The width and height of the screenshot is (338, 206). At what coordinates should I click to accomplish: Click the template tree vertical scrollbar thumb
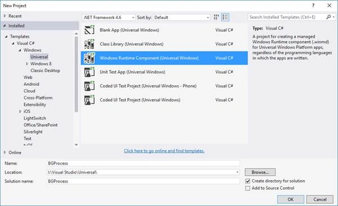tap(76, 74)
